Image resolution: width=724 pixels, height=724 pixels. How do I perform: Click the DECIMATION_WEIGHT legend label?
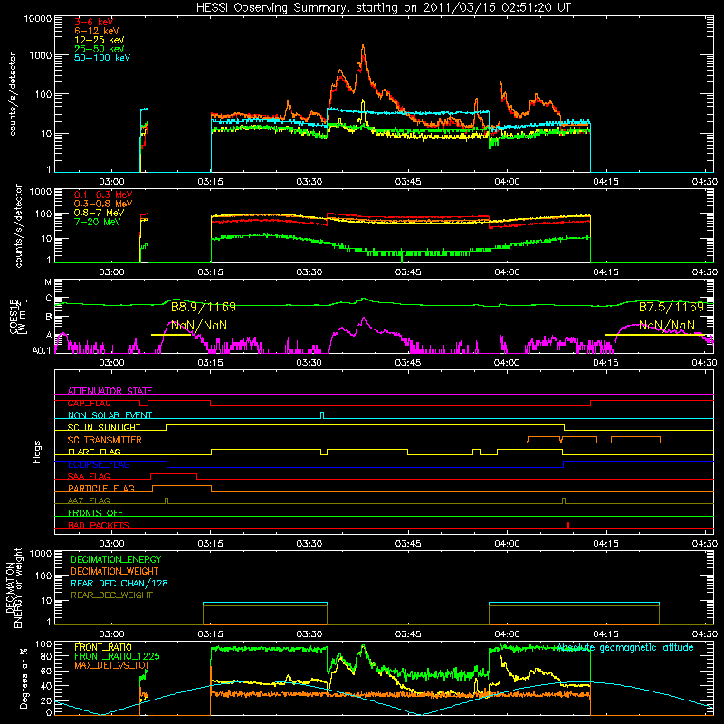tap(115, 571)
